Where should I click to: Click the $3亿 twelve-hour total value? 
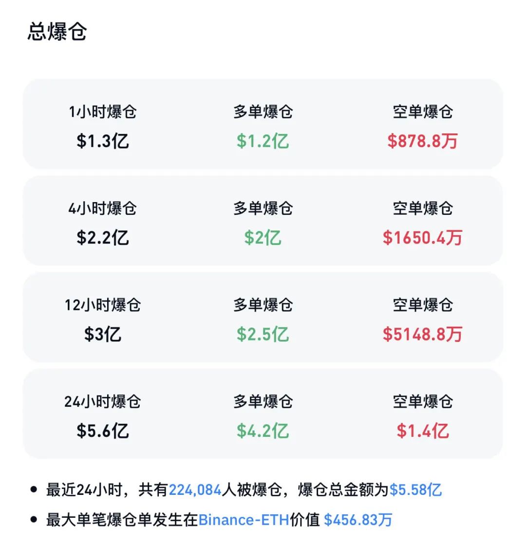[102, 334]
